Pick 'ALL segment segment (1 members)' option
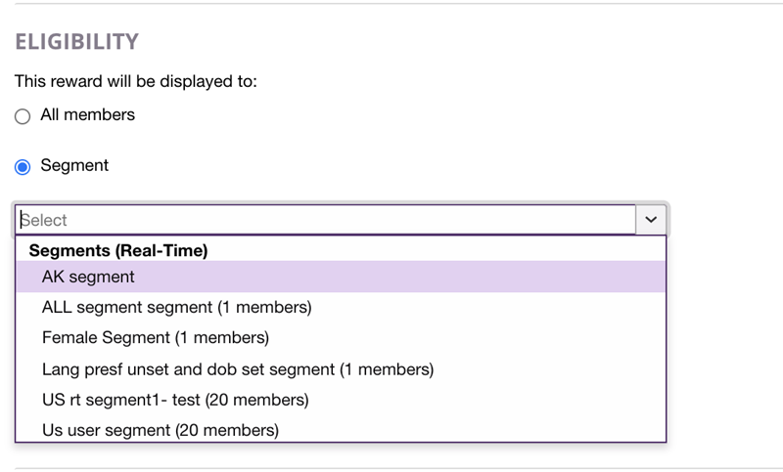Screen dimensions: 783x472 (176, 308)
